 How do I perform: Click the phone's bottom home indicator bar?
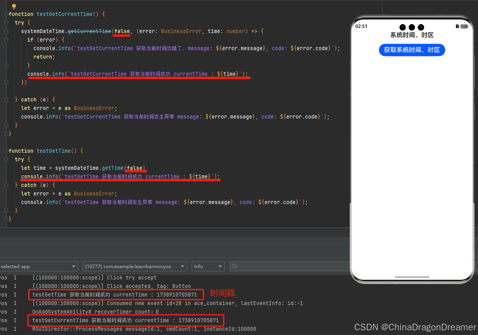pos(412,277)
